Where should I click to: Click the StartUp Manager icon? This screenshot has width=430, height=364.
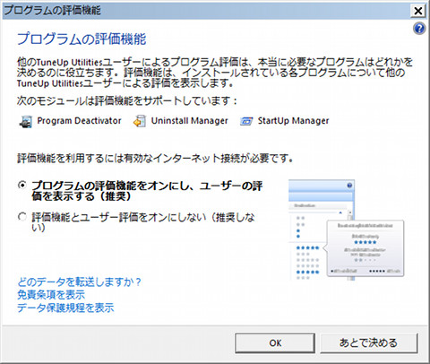click(x=246, y=121)
